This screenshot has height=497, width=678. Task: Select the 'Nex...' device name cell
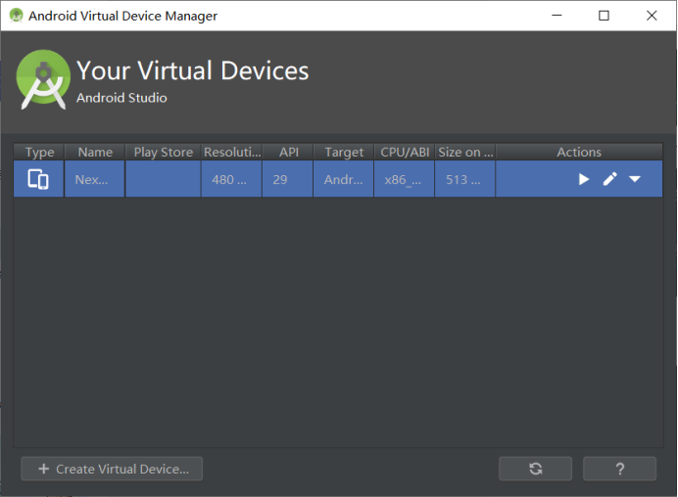(95, 179)
